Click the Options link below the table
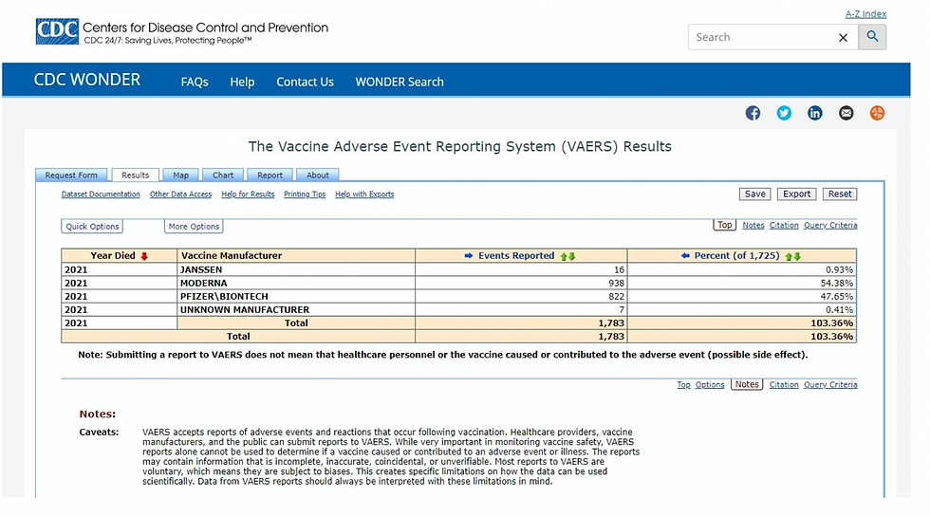The height and width of the screenshot is (516, 930). [x=710, y=384]
